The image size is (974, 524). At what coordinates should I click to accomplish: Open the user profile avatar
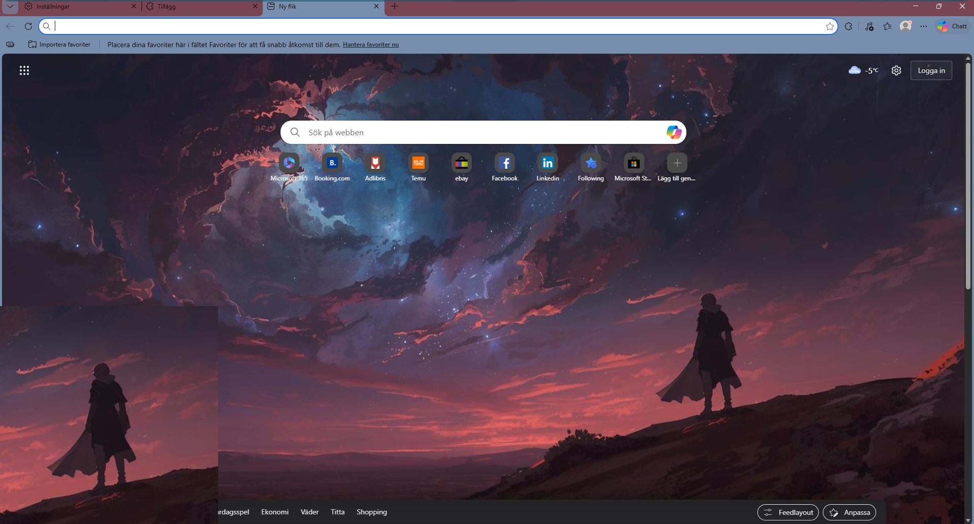coord(906,26)
